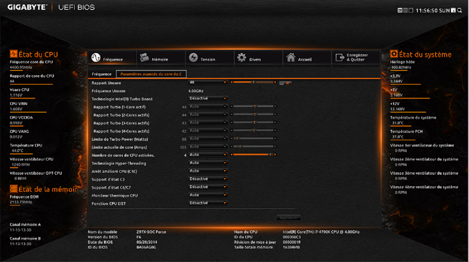
Task: Select Paramètres avancés du core sub-tab
Action: [151, 74]
